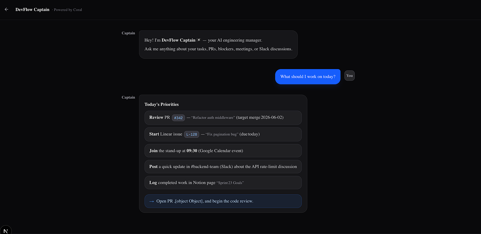Click the Today's Priorities heading
The width and height of the screenshot is (481, 234).
point(161,104)
